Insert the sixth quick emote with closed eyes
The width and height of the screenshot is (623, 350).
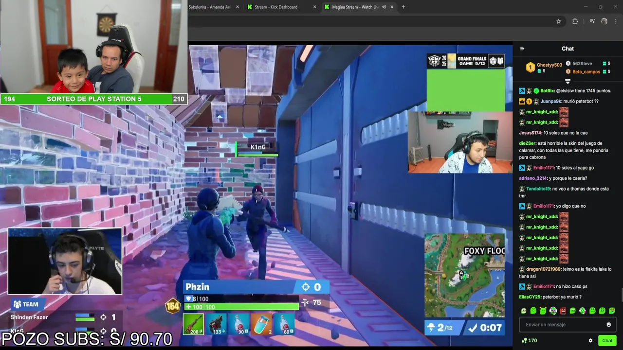(573, 311)
